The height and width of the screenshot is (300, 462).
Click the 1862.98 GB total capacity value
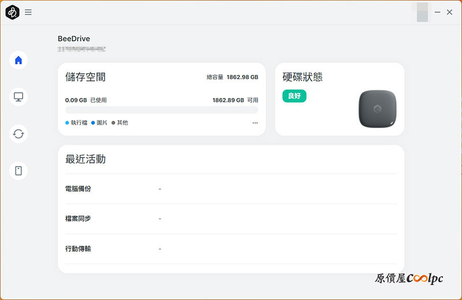pos(243,77)
